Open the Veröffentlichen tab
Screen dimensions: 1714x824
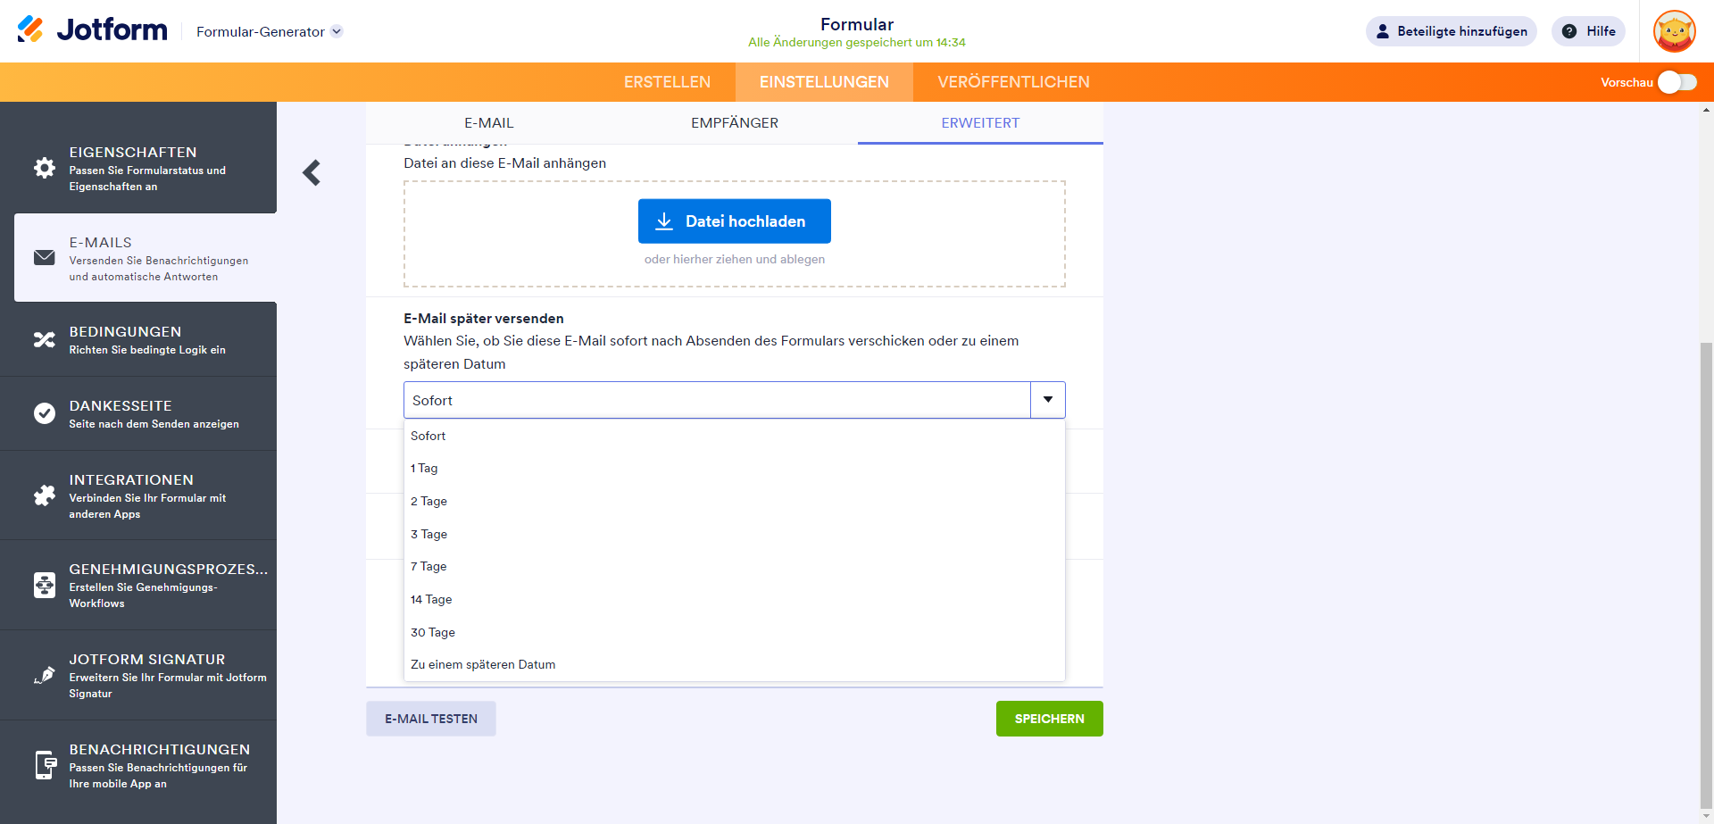coord(1013,82)
